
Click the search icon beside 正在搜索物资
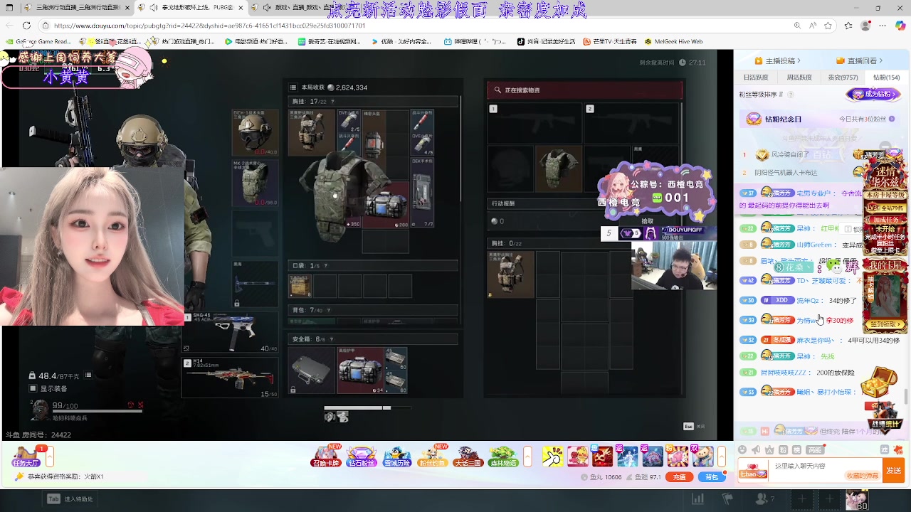coord(497,90)
